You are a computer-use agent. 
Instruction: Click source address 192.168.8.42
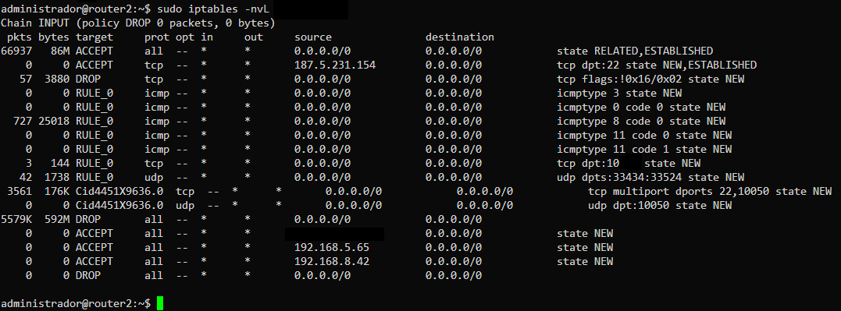331,261
